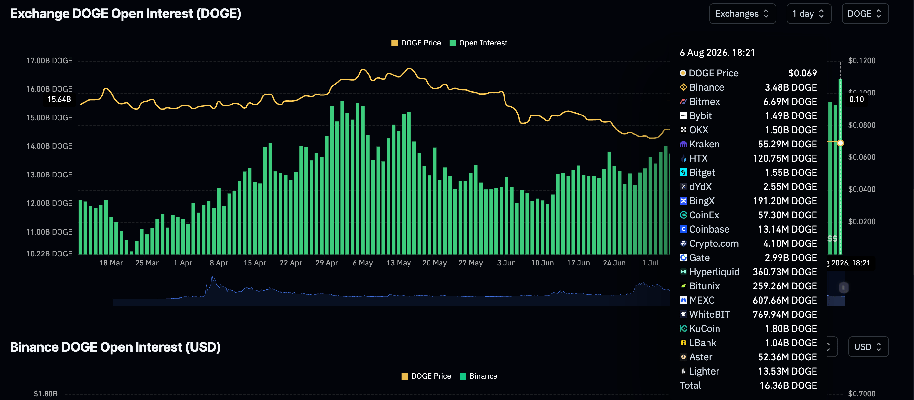The width and height of the screenshot is (914, 400).
Task: Click the '2.99B DOGE' Gate value
Action: (791, 257)
